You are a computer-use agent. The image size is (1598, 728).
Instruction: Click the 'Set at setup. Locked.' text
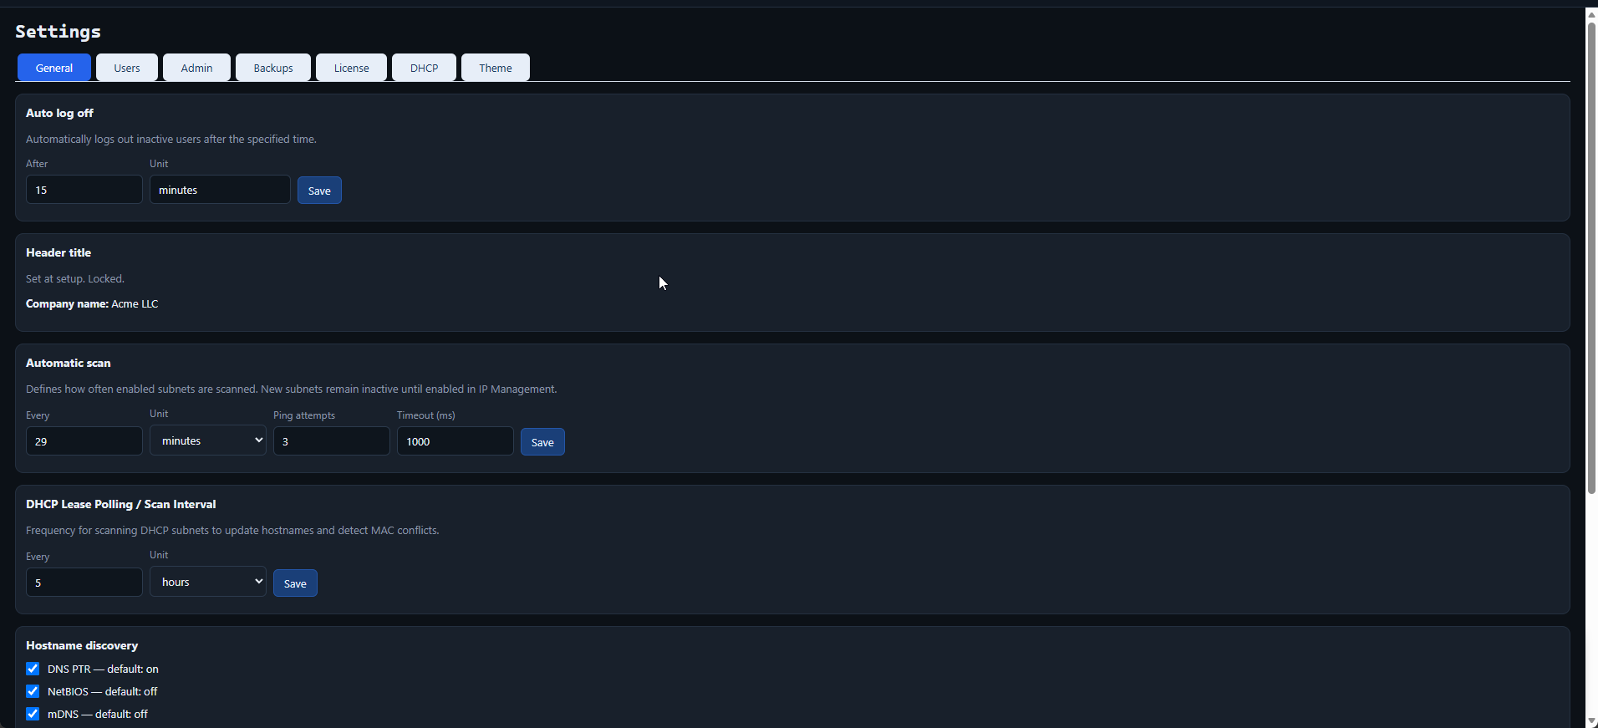click(x=75, y=279)
